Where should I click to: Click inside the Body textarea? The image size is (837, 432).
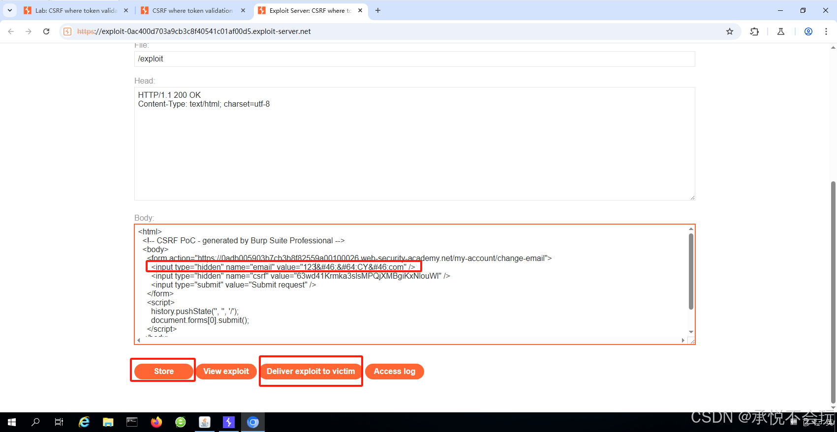[414, 284]
